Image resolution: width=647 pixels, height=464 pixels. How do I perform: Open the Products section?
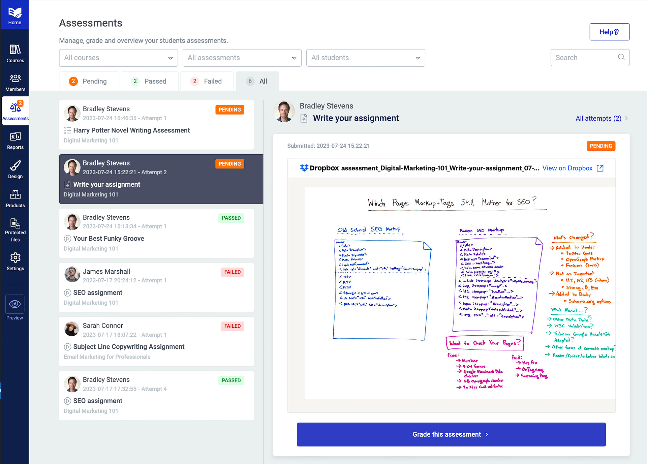(x=15, y=198)
